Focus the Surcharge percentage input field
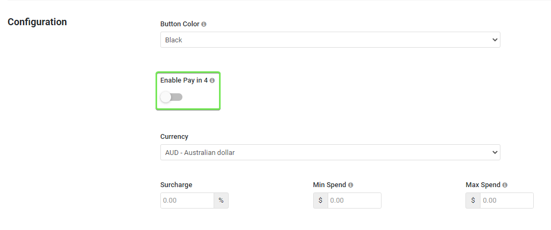 click(187, 201)
